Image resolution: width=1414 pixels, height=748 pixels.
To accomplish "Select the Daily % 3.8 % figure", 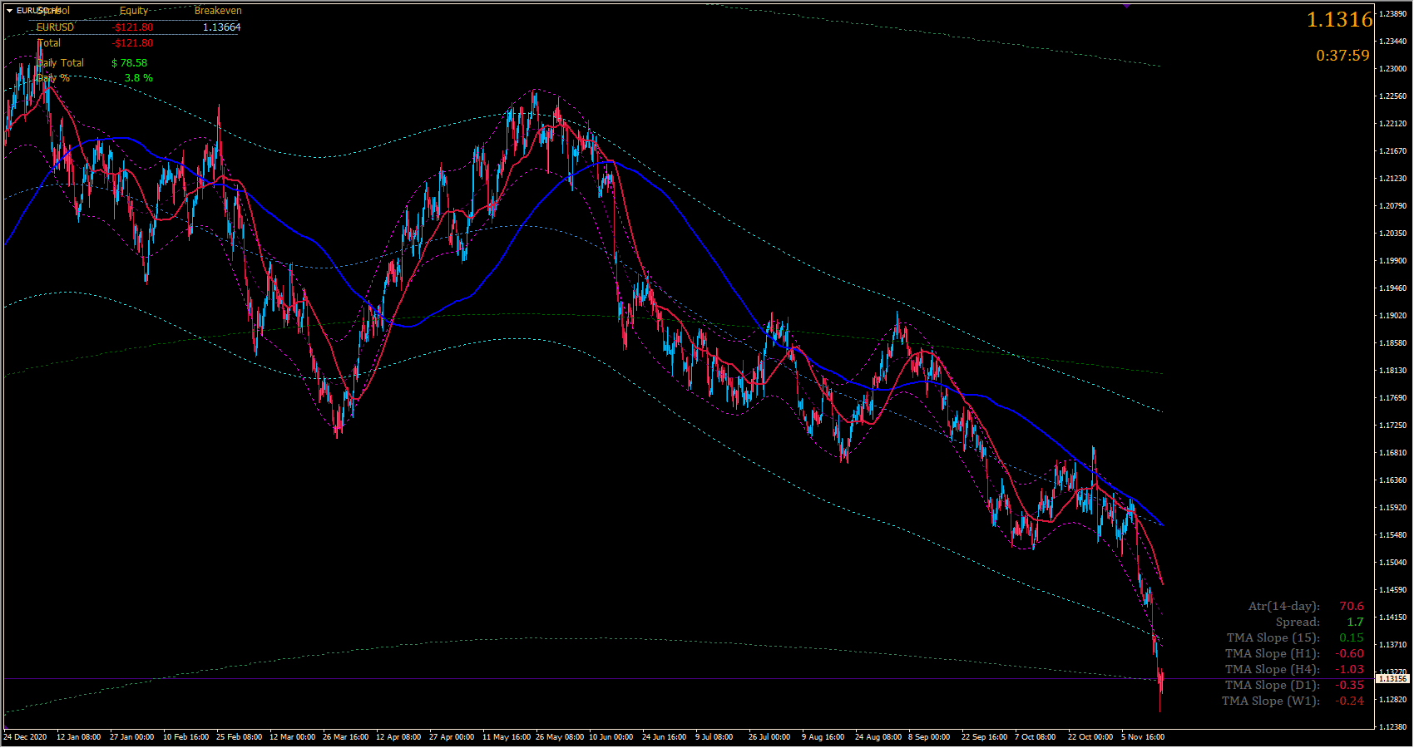I will [x=139, y=78].
